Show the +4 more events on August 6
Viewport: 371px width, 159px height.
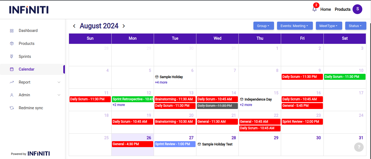point(161,82)
